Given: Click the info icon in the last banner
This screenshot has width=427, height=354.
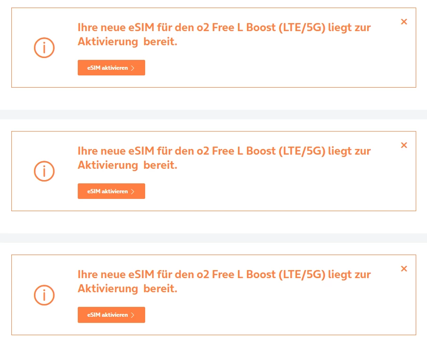Looking at the screenshot, I should [44, 295].
